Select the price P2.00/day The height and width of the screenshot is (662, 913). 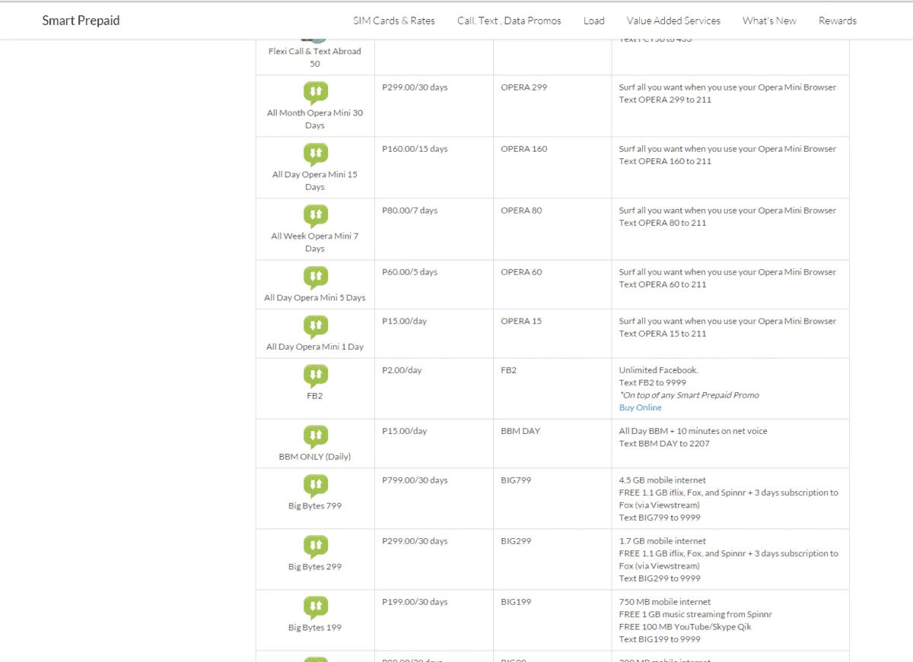(x=402, y=370)
